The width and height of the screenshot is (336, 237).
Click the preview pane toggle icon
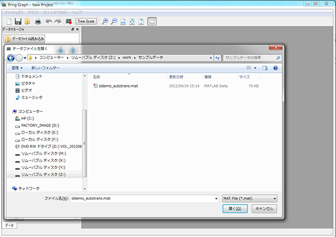265,68
